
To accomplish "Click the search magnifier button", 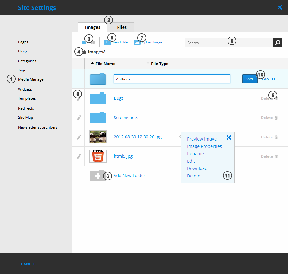I will point(277,43).
